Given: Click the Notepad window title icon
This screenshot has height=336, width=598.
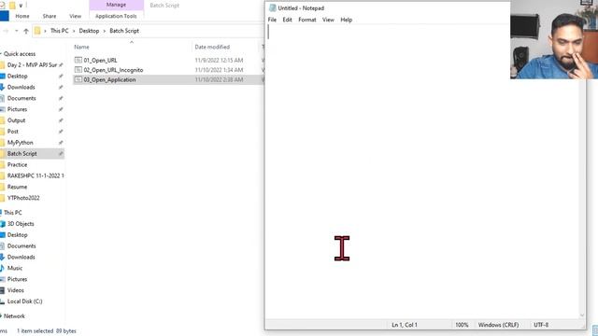Looking at the screenshot, I should click(x=272, y=8).
